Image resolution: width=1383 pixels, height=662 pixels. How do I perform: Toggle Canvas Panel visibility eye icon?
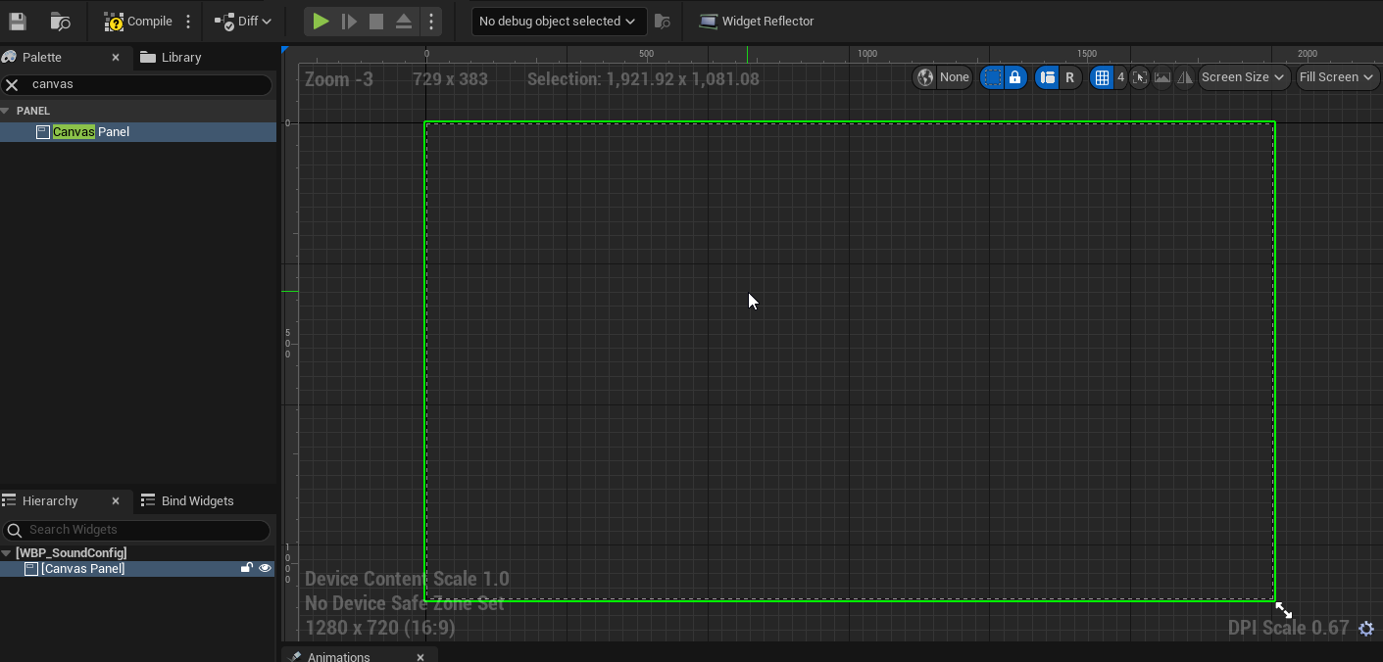coord(265,568)
